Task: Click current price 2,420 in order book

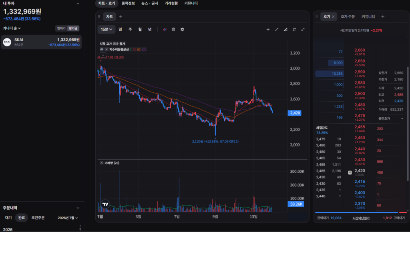Action: [360, 172]
